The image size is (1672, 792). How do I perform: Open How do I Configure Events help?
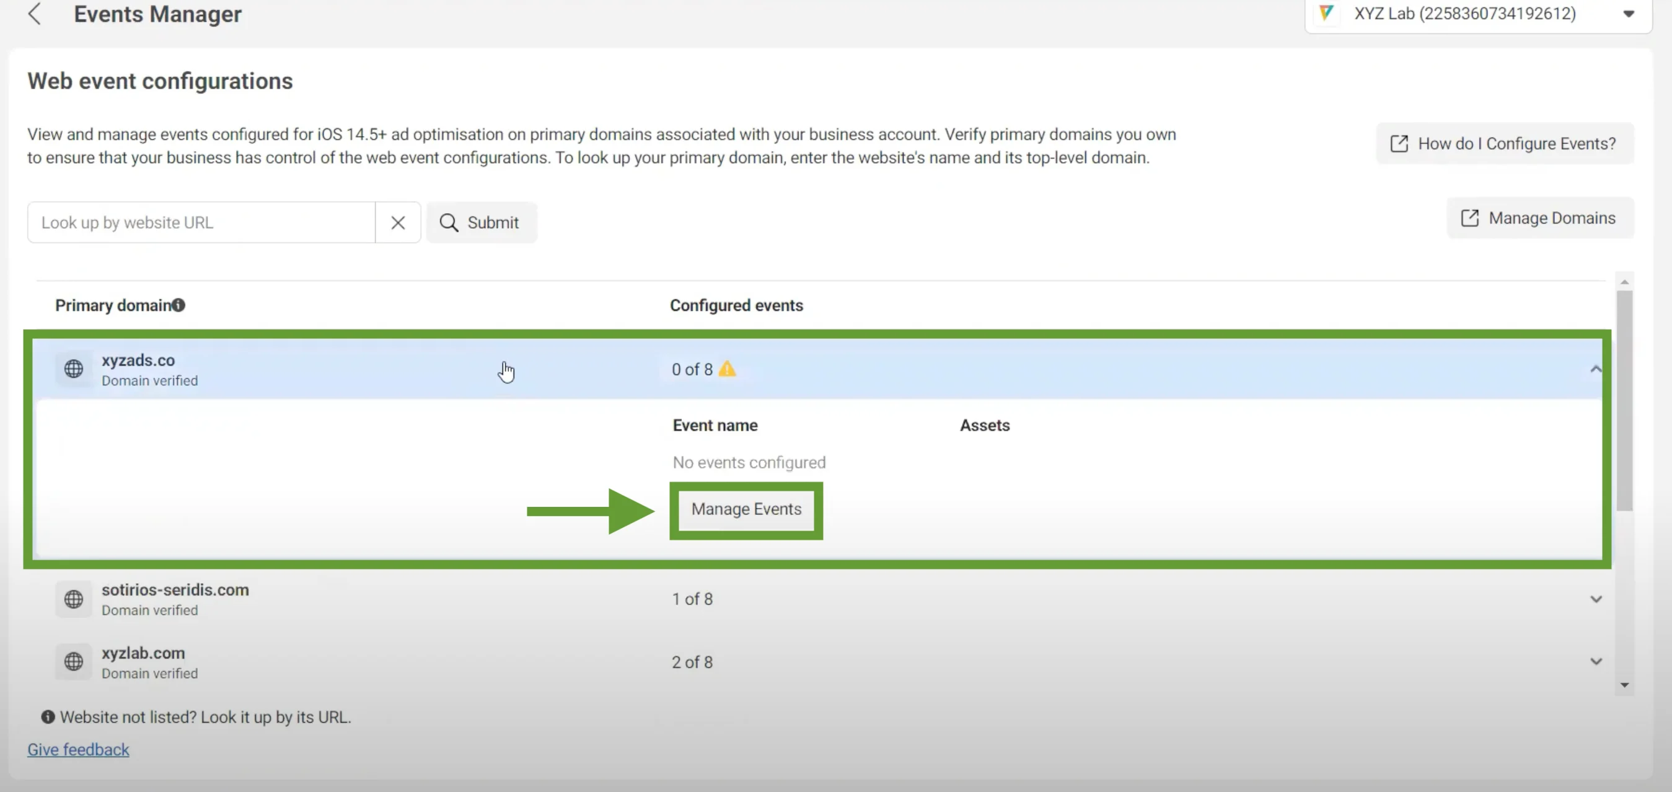1505,144
